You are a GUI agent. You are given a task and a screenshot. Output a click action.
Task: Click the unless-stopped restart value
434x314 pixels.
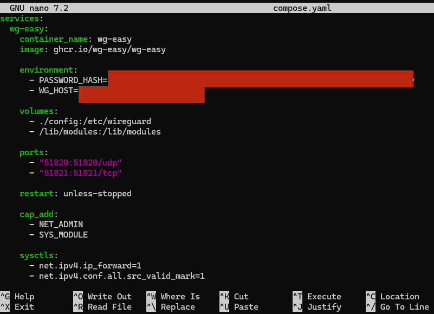98,194
